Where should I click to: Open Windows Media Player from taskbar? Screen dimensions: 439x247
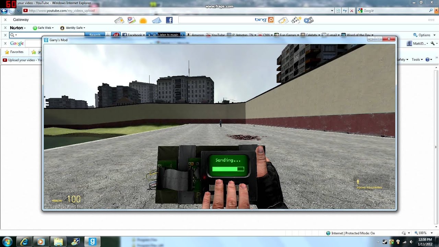coord(41,242)
